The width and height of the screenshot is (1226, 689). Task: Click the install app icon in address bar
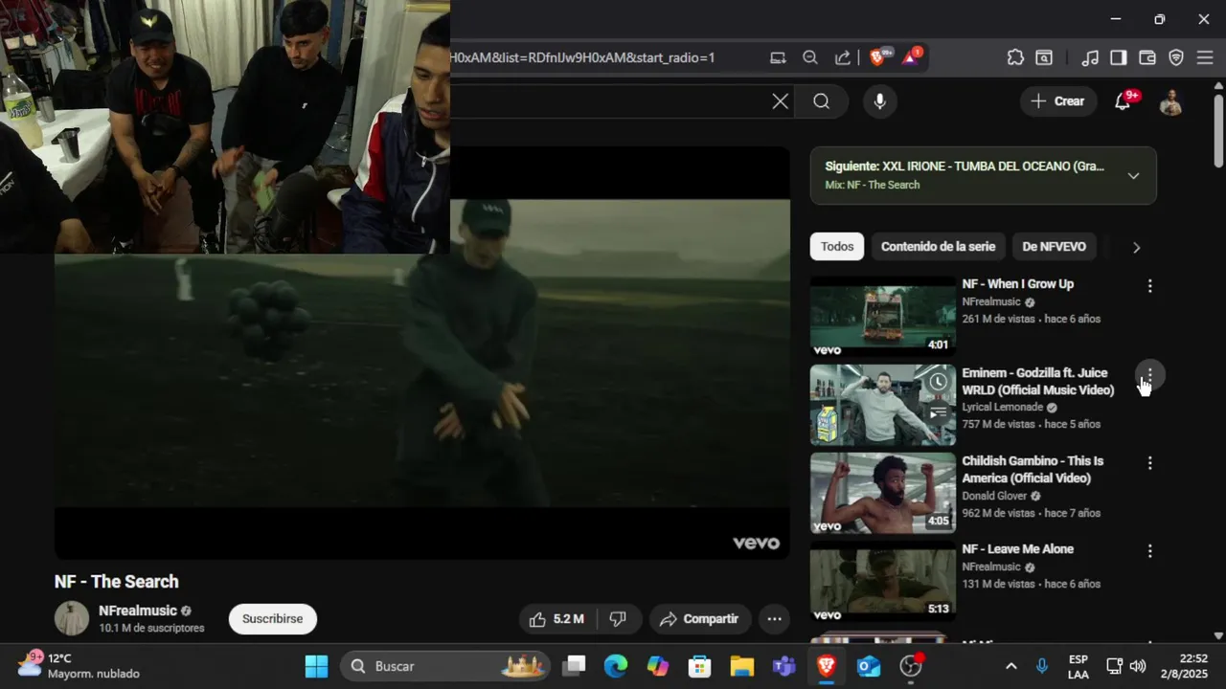point(778,57)
